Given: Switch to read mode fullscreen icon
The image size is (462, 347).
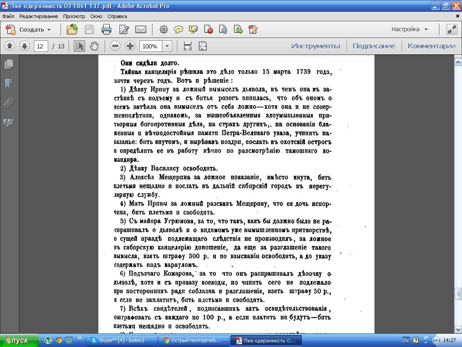Looking at the screenshot, I should pyautogui.click(x=452, y=29).
